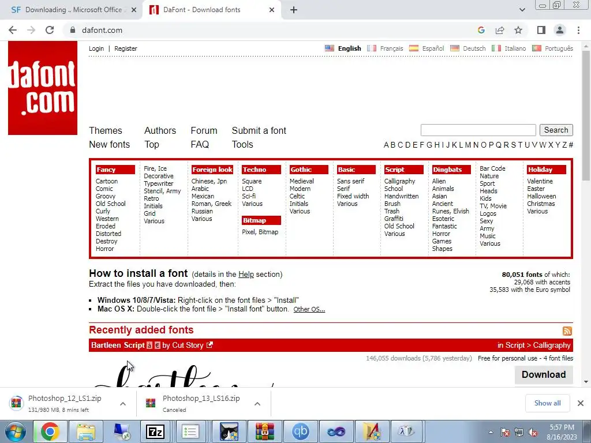Switch to DaFont Download fonts tab

[x=211, y=10]
